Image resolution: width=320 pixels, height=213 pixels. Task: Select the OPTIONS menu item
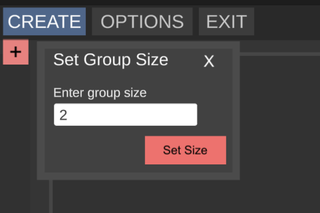point(142,21)
